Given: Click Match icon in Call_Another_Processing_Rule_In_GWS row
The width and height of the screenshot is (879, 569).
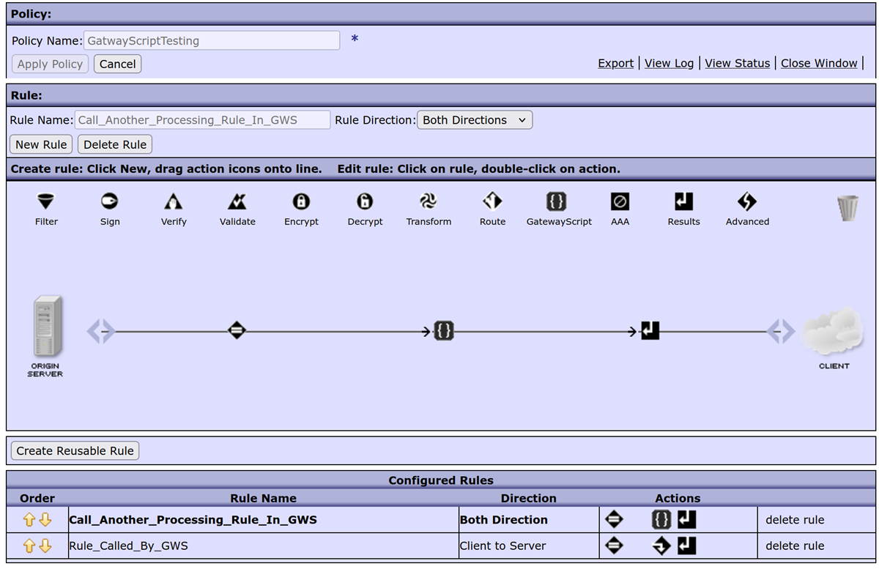Looking at the screenshot, I should point(614,520).
